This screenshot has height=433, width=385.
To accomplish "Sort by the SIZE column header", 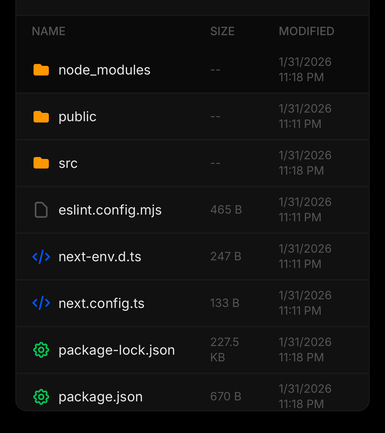I will click(x=222, y=31).
